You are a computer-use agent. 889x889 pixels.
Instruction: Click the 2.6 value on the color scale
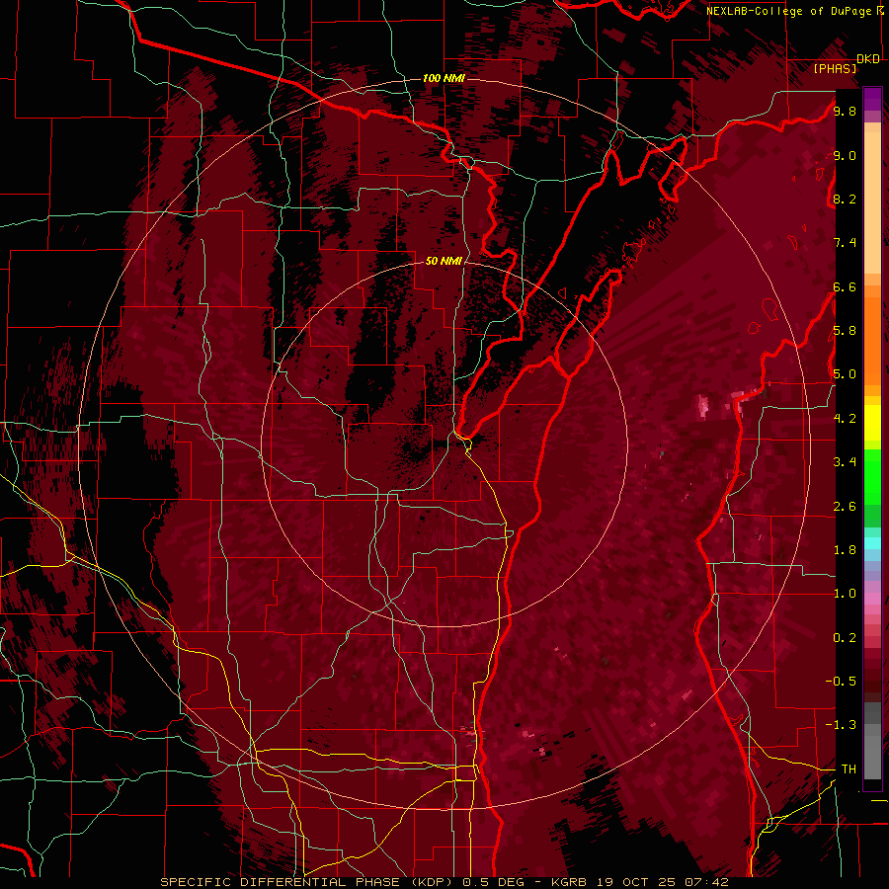[x=845, y=507]
